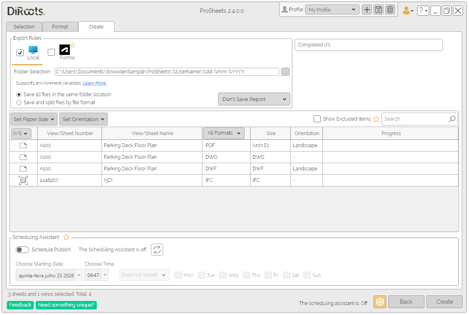
Task: Toggle the Schedule Publish switch
Action: point(22,250)
